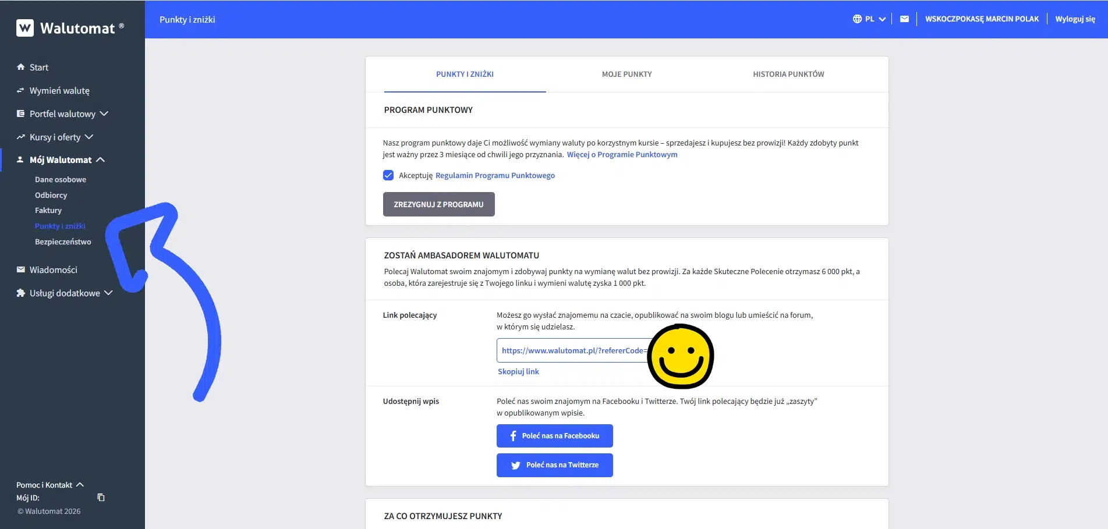Open the Historia Punktów tab

click(788, 74)
